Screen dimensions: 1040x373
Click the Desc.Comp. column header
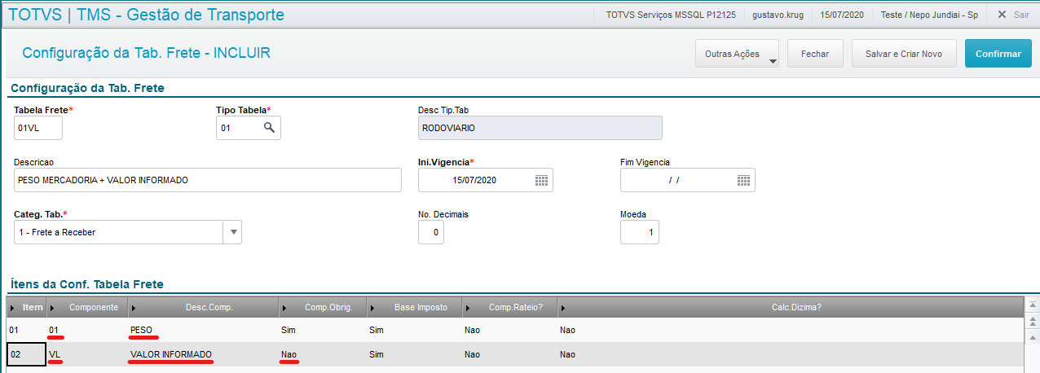click(x=203, y=307)
